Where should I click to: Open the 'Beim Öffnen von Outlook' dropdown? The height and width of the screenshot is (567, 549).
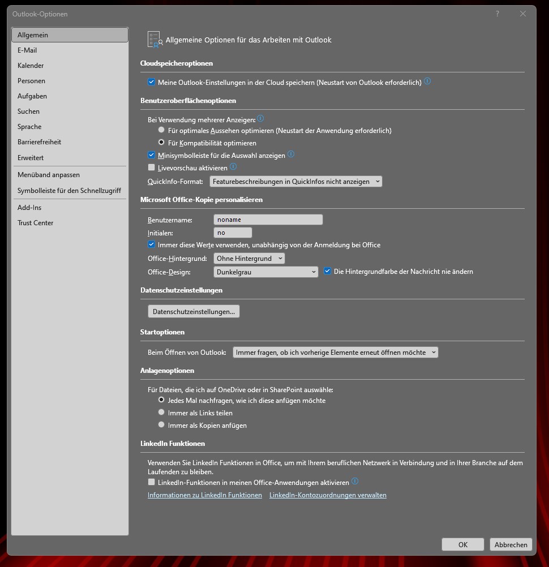coord(335,352)
